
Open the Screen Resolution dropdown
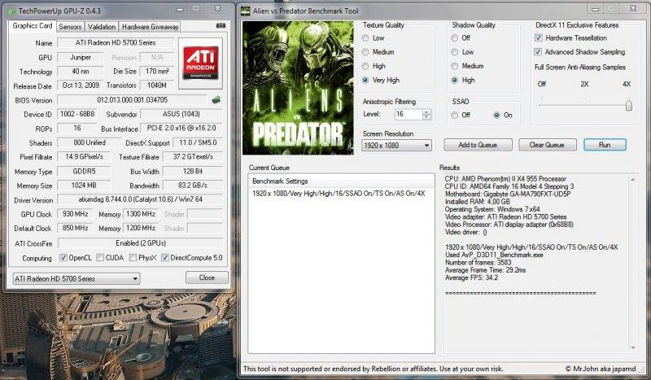[x=396, y=146]
